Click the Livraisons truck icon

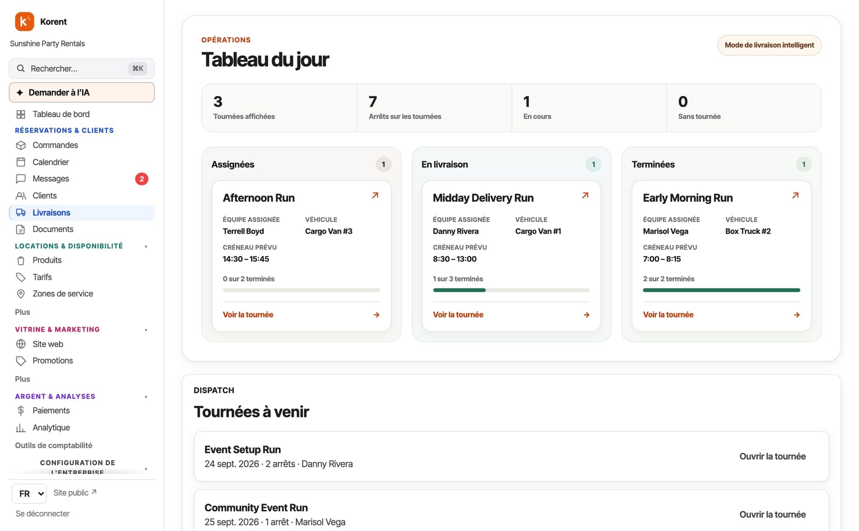21,213
